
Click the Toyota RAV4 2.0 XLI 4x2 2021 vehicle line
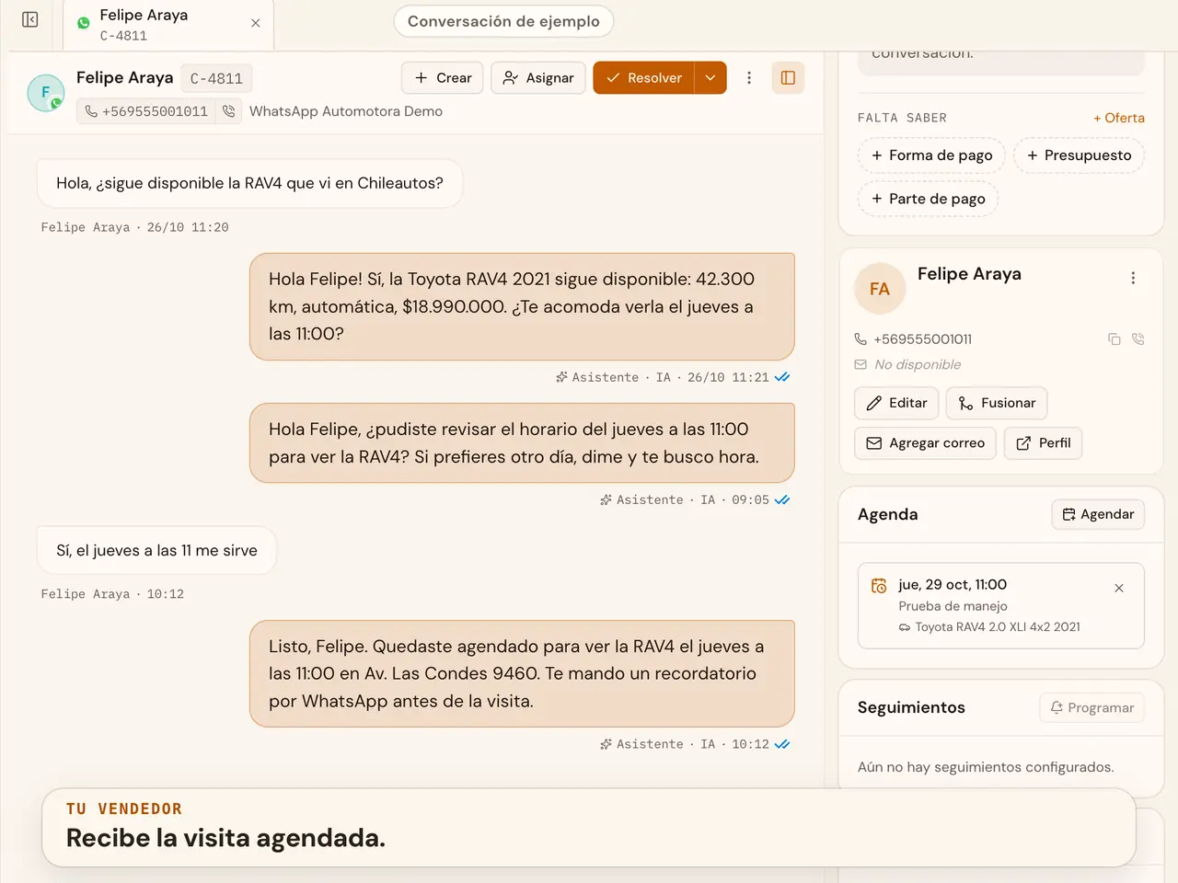click(x=989, y=626)
